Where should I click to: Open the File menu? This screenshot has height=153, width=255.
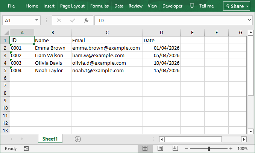pos(11,6)
